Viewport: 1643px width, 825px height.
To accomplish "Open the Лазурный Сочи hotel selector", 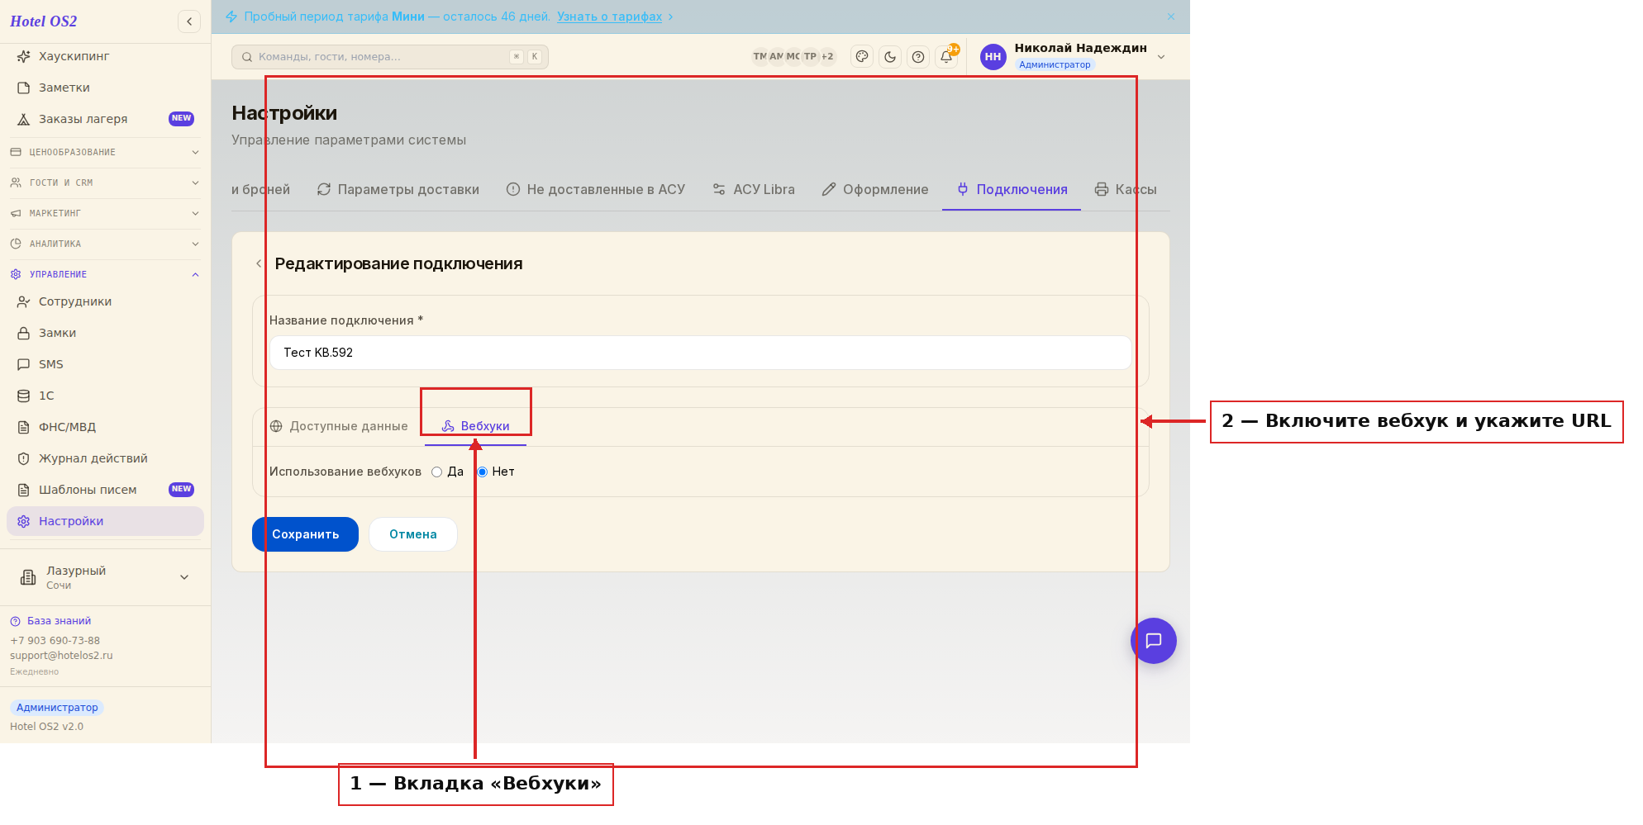I will [x=105, y=577].
